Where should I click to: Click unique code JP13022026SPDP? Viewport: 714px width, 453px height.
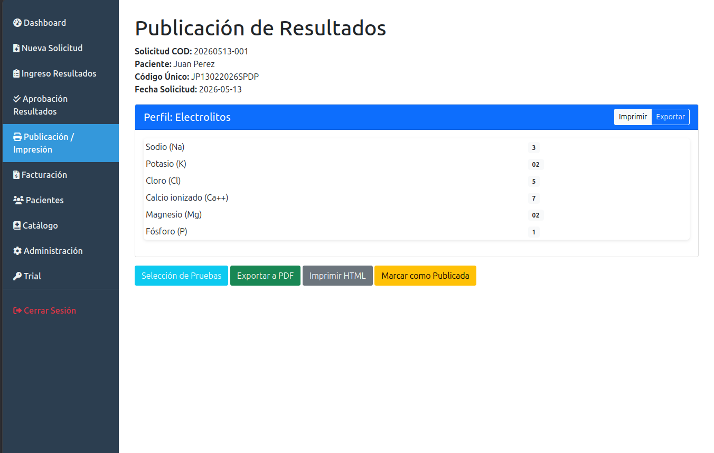225,77
